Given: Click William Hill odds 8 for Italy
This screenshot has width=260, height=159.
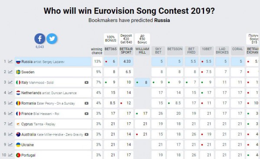Looking at the screenshot, I should click(142, 83).
